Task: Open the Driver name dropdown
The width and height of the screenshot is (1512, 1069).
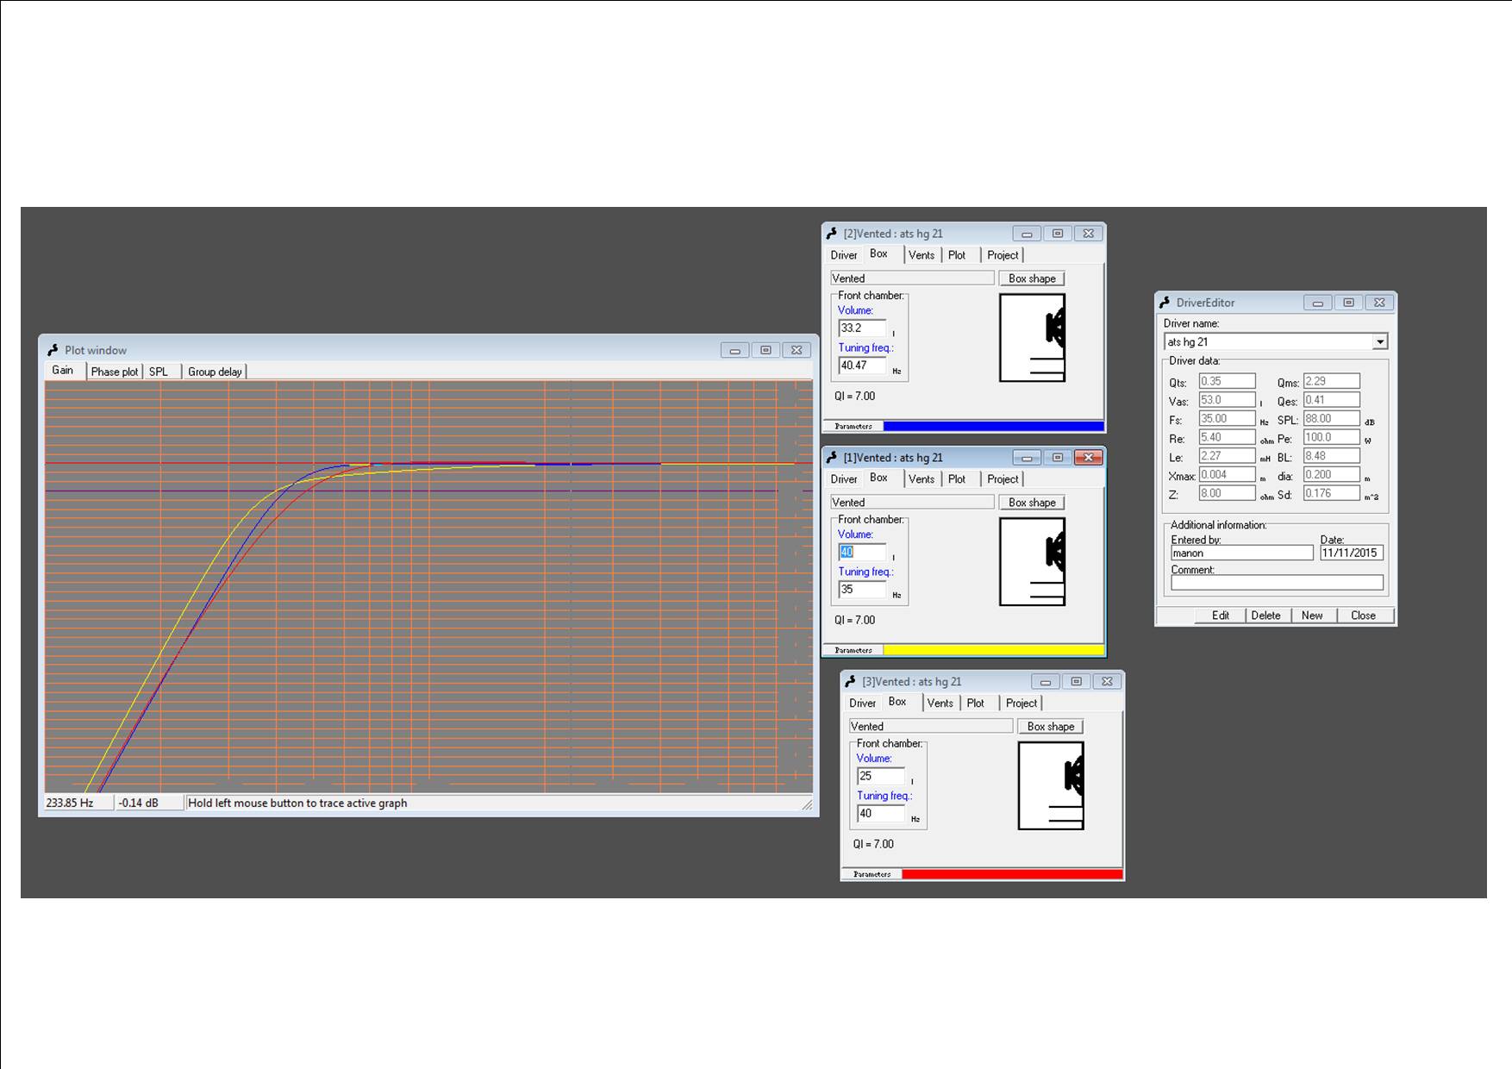Action: [1379, 342]
